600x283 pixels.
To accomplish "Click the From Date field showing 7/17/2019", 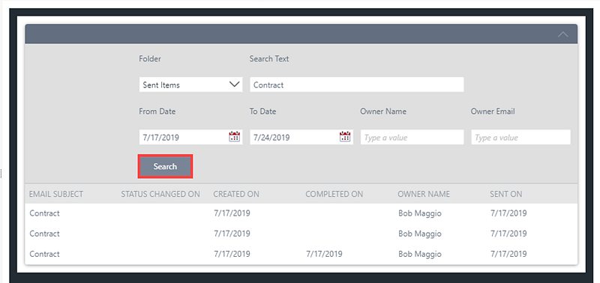I will pyautogui.click(x=191, y=137).
